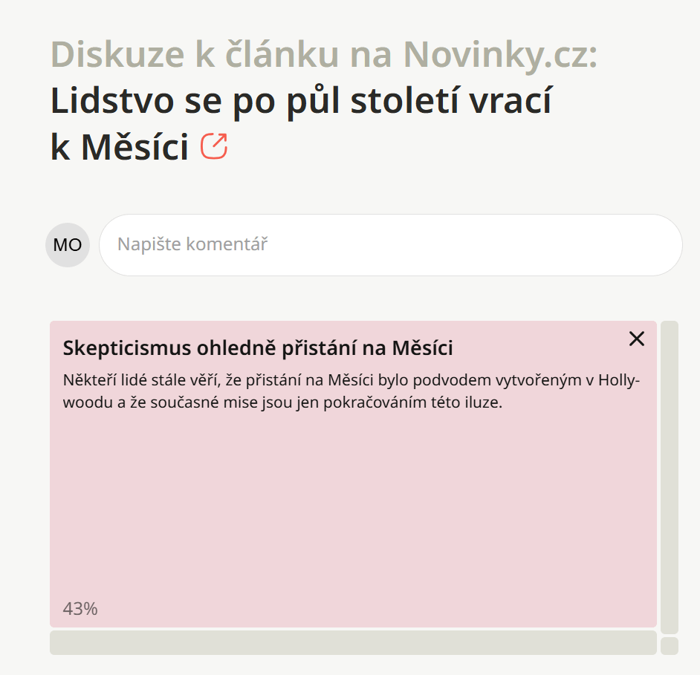Open article link Lidstvo se po půl století vrací
This screenshot has width=700, height=675.
pos(301,101)
